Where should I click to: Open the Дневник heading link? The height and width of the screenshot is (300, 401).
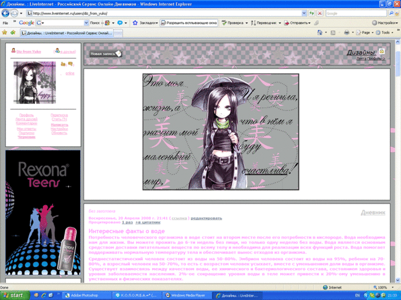pos(373,213)
